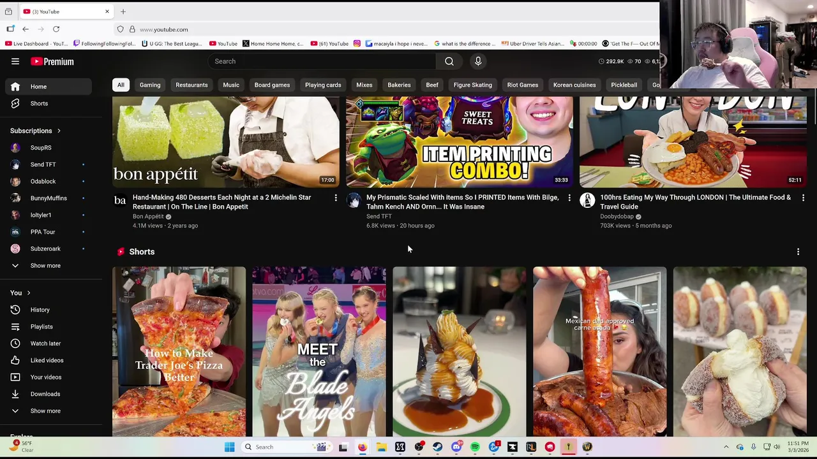Play the Trader Joe's Pizza short
The height and width of the screenshot is (459, 817).
click(x=179, y=351)
